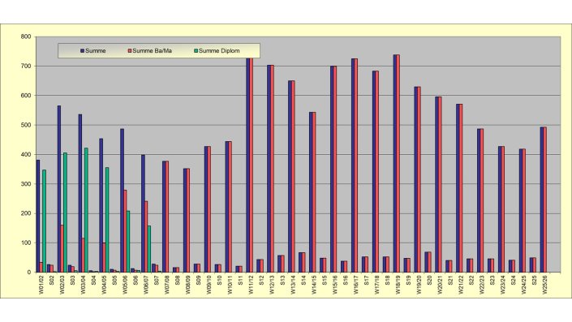The height and width of the screenshot is (322, 572).
Task: Click the W02/03 x-axis label
Action: [x=62, y=285]
